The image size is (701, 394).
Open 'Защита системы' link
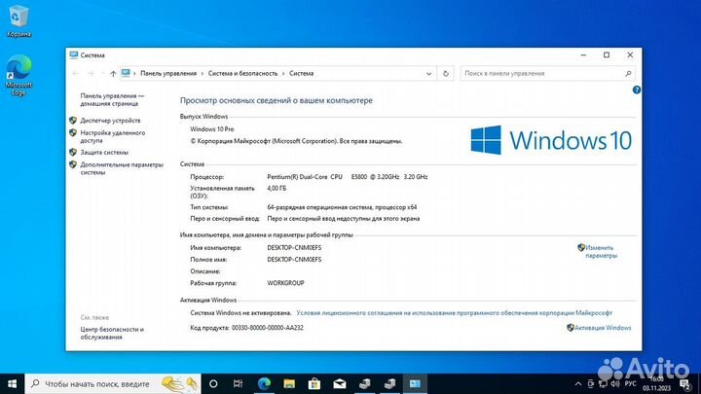[x=104, y=153]
